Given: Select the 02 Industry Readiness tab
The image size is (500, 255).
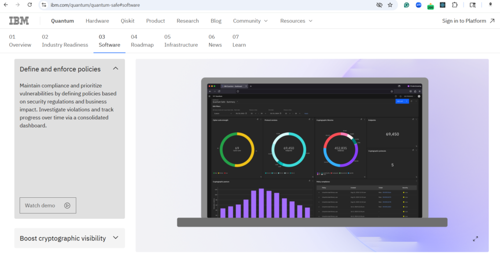Looking at the screenshot, I should [65, 41].
